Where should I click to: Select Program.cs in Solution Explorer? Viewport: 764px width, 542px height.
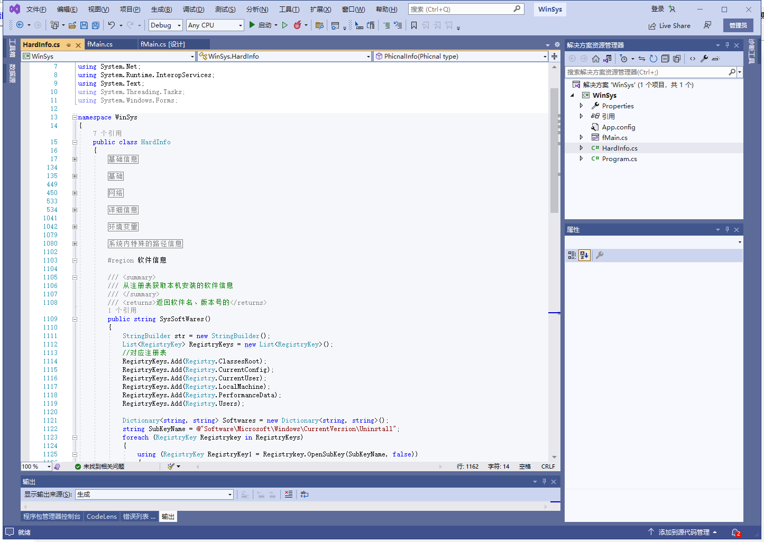619,158
